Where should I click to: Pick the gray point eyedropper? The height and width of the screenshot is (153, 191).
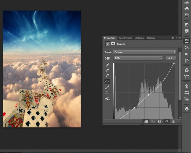click(107, 70)
